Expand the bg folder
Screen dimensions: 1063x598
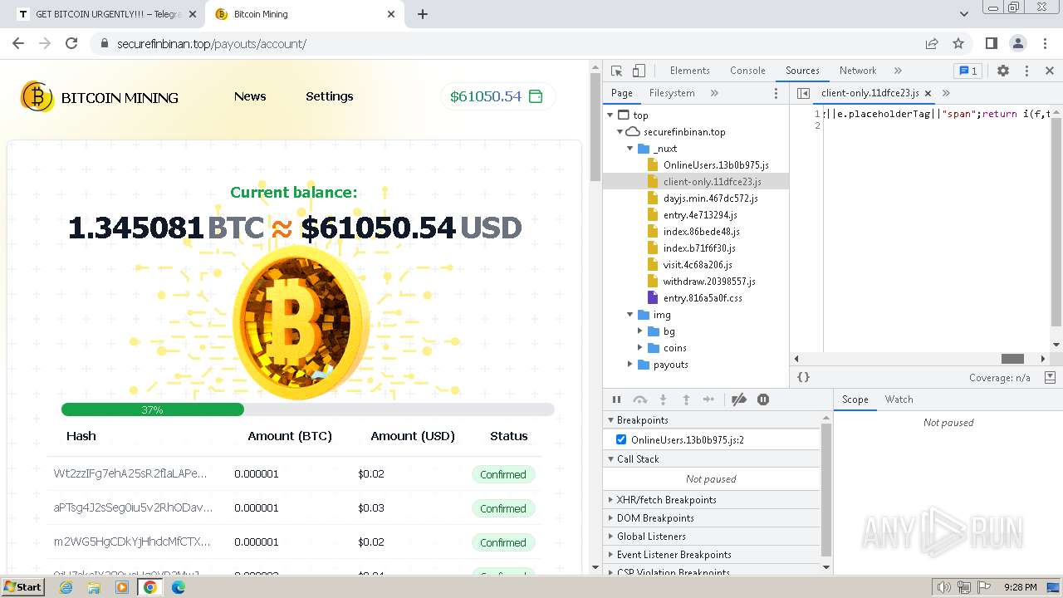[640, 331]
